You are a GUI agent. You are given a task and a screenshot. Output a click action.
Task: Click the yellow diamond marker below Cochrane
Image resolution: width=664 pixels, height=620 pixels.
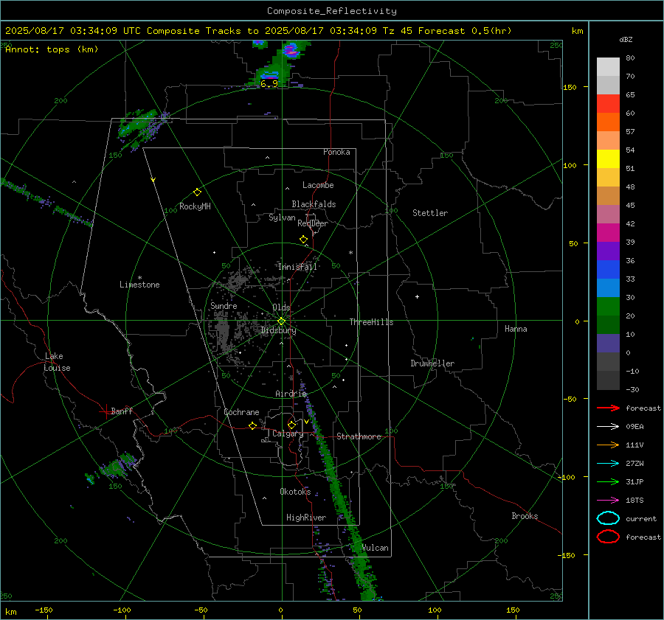[x=253, y=425]
